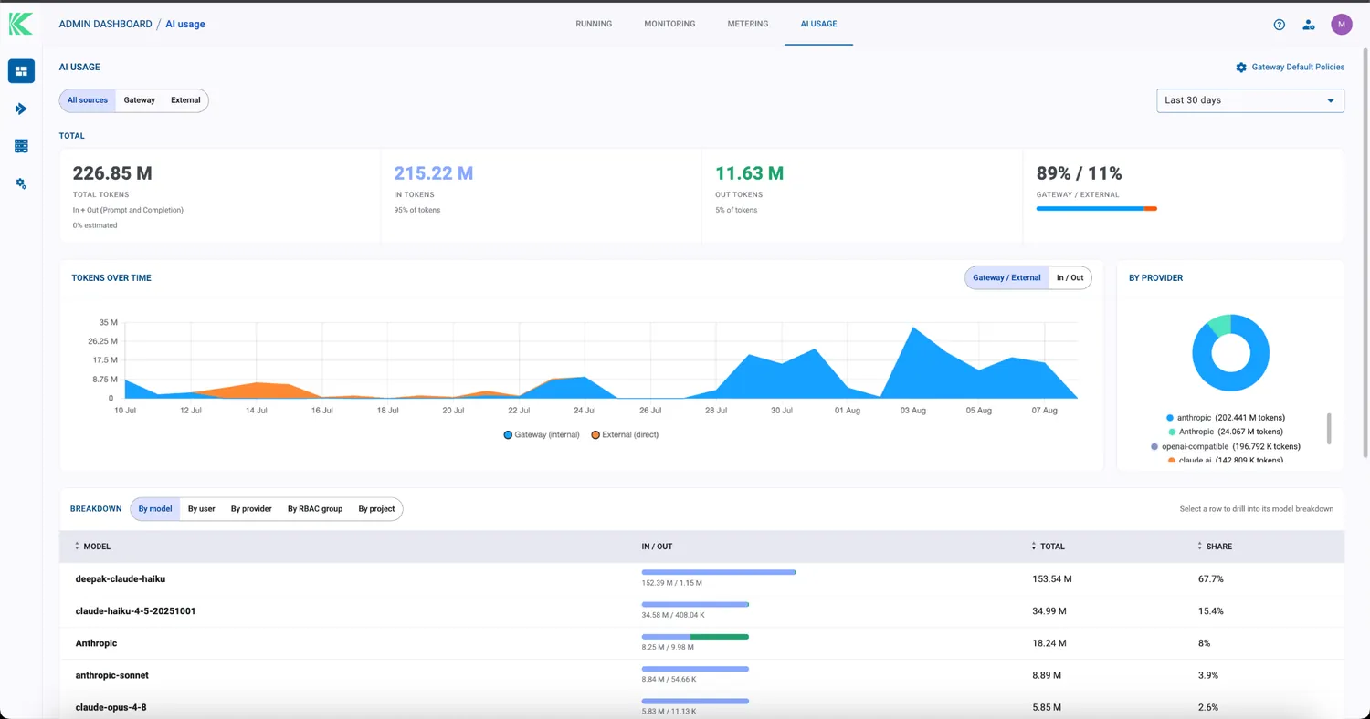Toggle anthropic 202.441 M tokens legend dot

tap(1170, 418)
